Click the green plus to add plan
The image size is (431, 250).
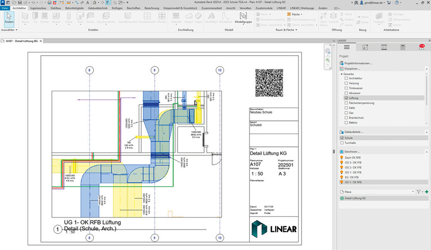427,191
